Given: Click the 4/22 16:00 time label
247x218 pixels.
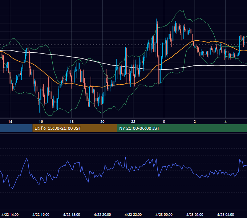Looking at the screenshot, I should coord(41,214).
